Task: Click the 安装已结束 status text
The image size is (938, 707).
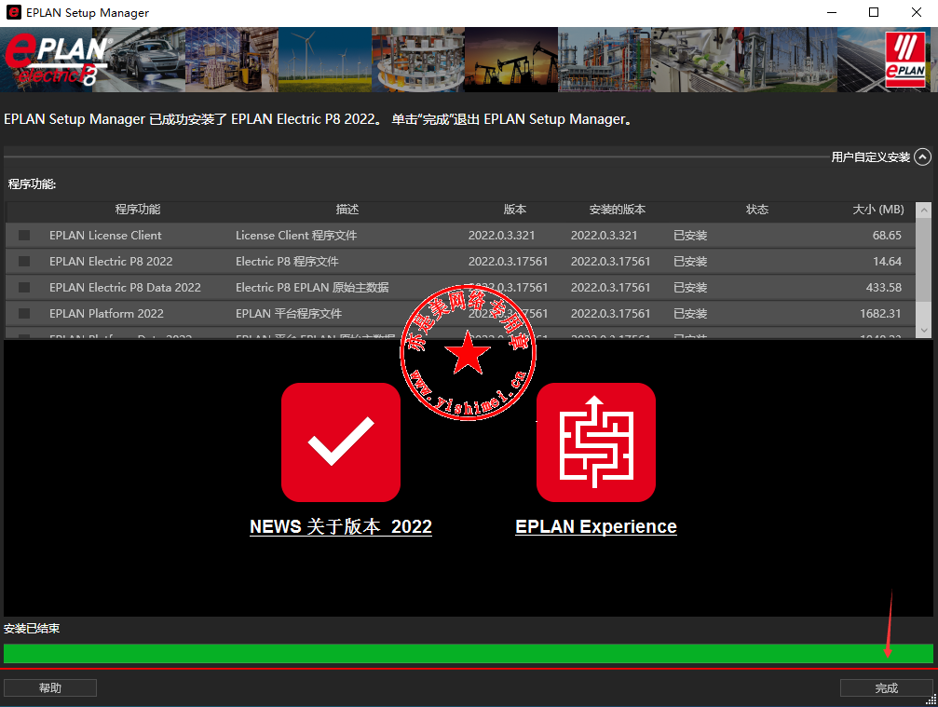Action: [x=32, y=628]
